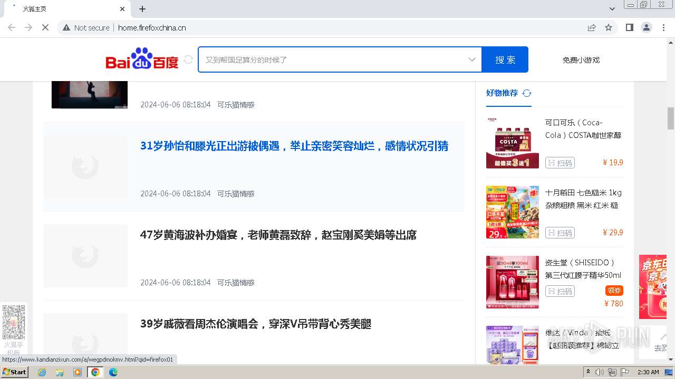Switch to Chrome in the taskbar
The width and height of the screenshot is (675, 379).
(95, 372)
